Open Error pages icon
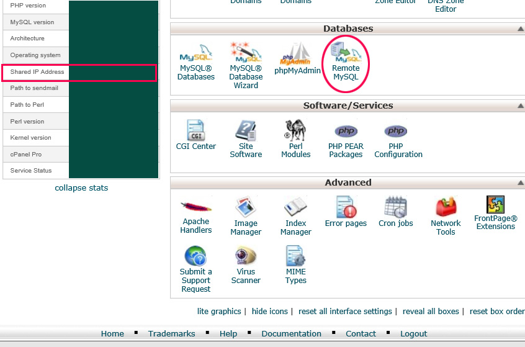Image resolution: width=525 pixels, height=347 pixels. click(346, 207)
